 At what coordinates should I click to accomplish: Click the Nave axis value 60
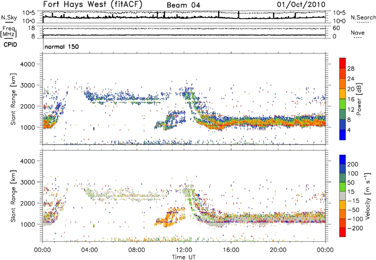(x=337, y=28)
